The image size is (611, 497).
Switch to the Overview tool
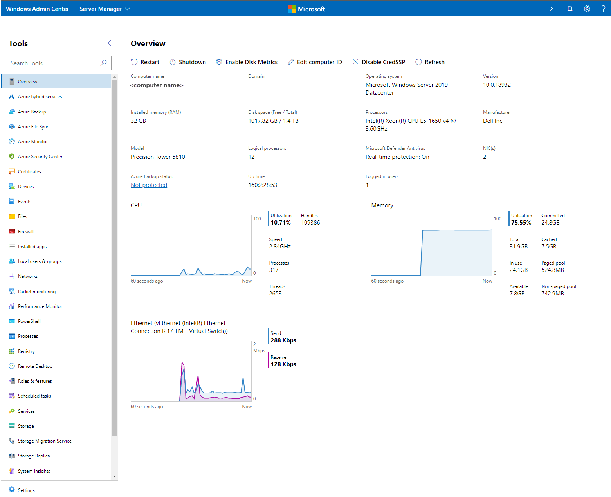[x=28, y=81]
